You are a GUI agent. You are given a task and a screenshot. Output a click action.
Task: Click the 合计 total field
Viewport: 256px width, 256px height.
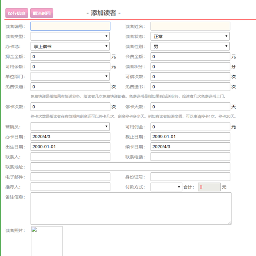click(209, 187)
